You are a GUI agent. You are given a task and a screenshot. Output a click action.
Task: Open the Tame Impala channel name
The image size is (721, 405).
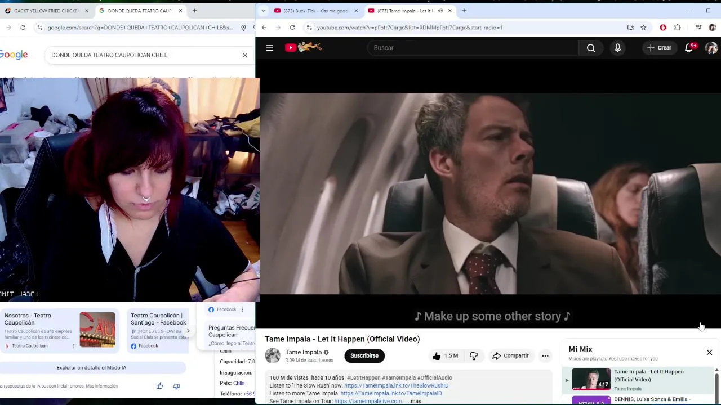click(x=304, y=352)
